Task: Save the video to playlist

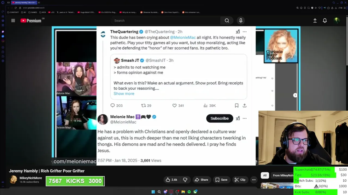Action: [221, 180]
